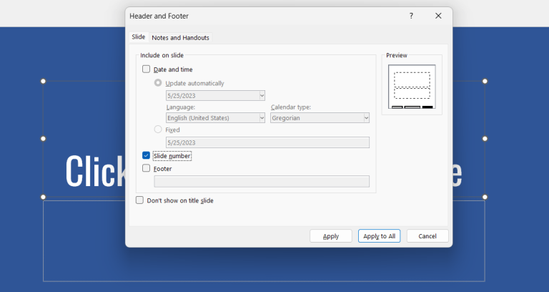Close the Header and Footer dialog
This screenshot has height=292, width=549.
tap(438, 16)
